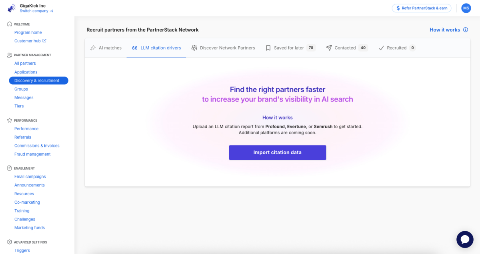The height and width of the screenshot is (254, 480).
Task: Click the Import citation data button
Action: [x=278, y=153]
